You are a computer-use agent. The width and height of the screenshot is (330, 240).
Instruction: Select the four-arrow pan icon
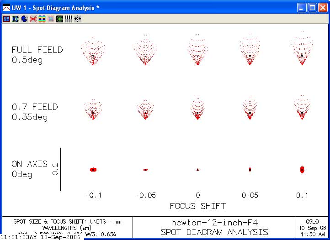pyautogui.click(x=77, y=19)
